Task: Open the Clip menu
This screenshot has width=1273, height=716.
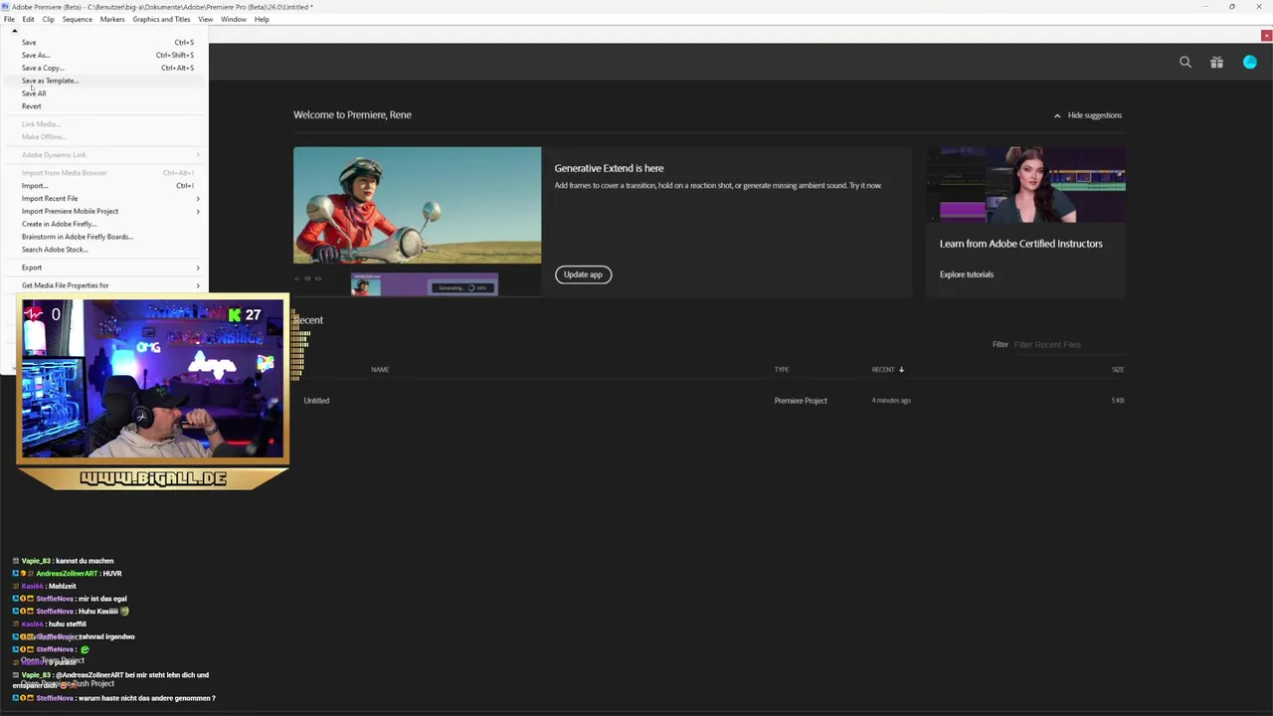Action: pyautogui.click(x=48, y=19)
